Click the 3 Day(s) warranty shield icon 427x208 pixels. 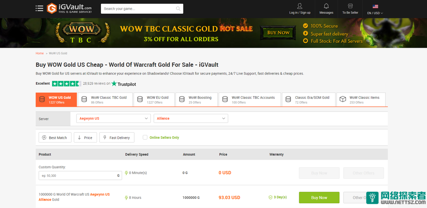click(270, 197)
